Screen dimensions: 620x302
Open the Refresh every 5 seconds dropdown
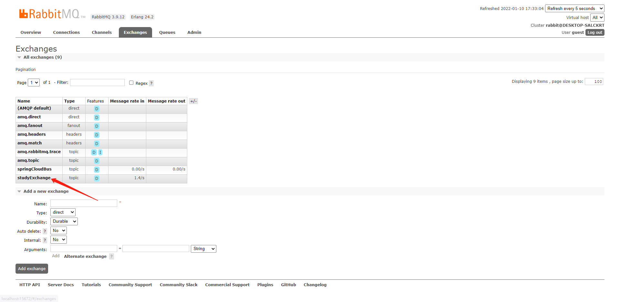pyautogui.click(x=575, y=9)
